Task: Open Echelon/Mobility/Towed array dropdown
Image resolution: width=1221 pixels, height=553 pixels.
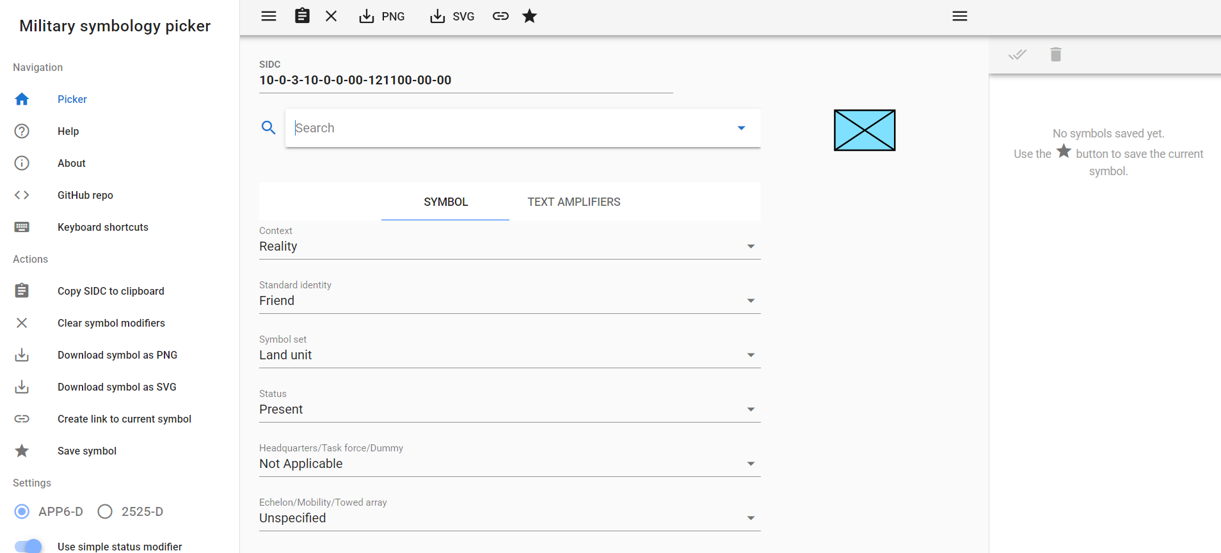Action: 509,518
